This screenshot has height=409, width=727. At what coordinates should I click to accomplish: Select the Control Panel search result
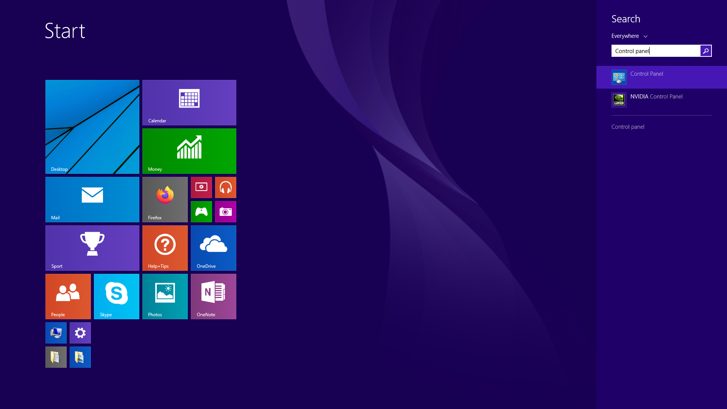pos(661,77)
